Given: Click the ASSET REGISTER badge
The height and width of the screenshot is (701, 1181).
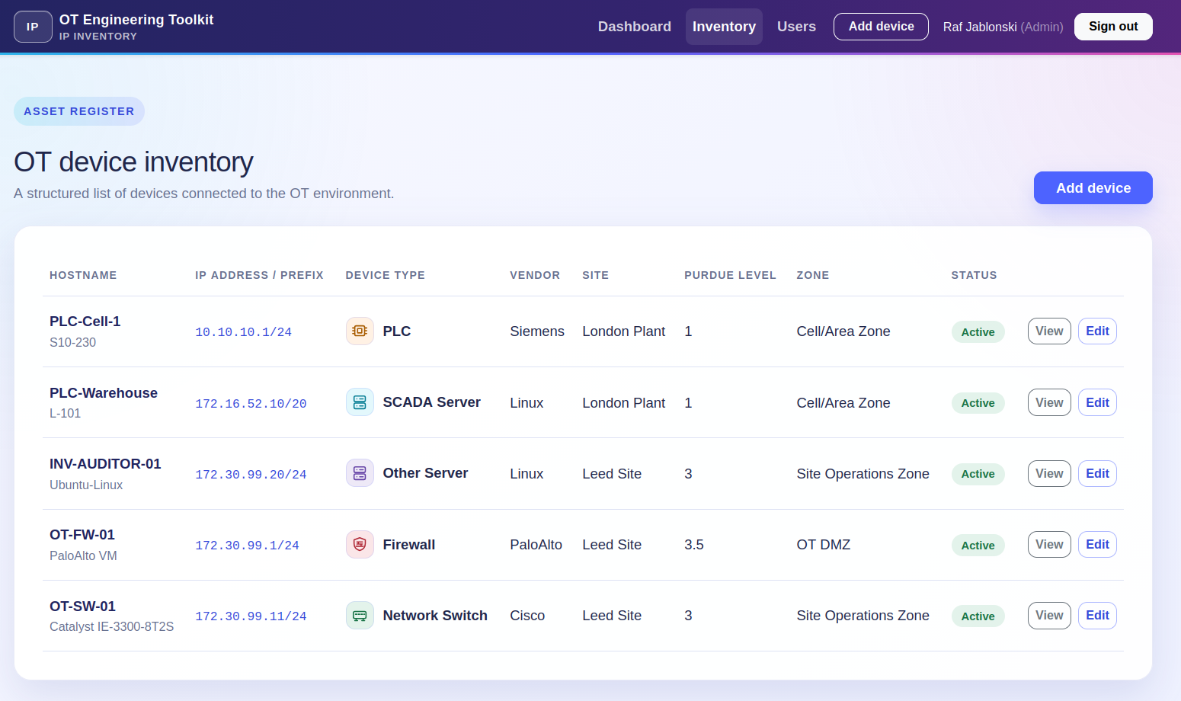Looking at the screenshot, I should pyautogui.click(x=79, y=111).
